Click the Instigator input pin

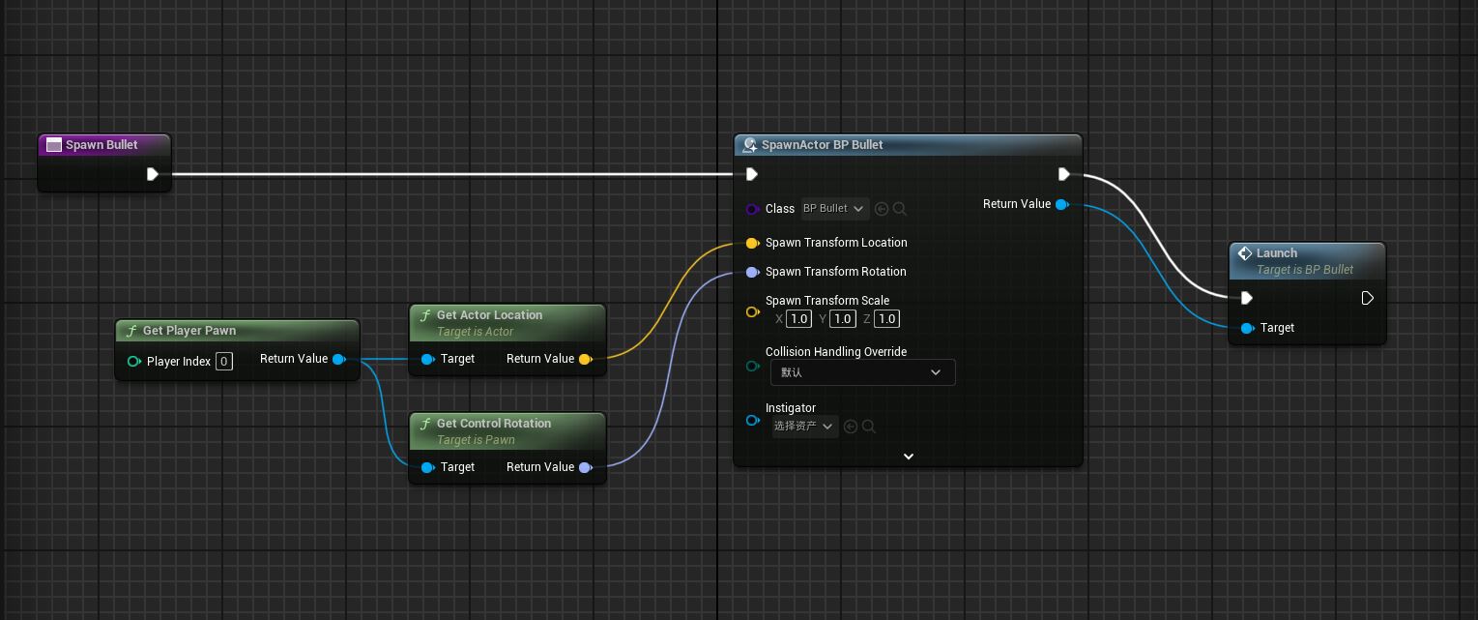[x=752, y=421]
